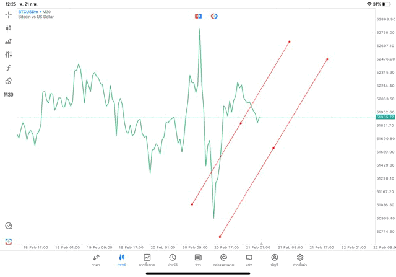This screenshot has width=396, height=277.
Task: Tap the red flag icon above the chart
Action: pyautogui.click(x=198, y=15)
